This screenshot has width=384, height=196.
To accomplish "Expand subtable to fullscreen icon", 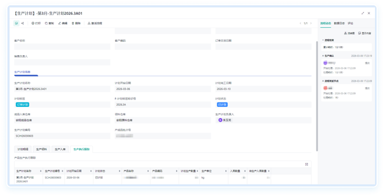I will [307, 164].
